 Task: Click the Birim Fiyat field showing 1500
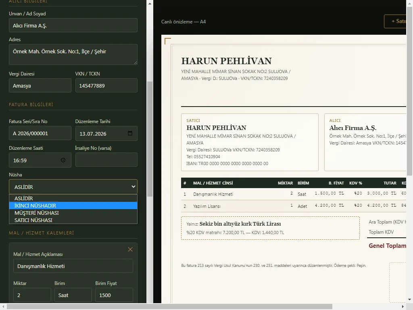114,295
